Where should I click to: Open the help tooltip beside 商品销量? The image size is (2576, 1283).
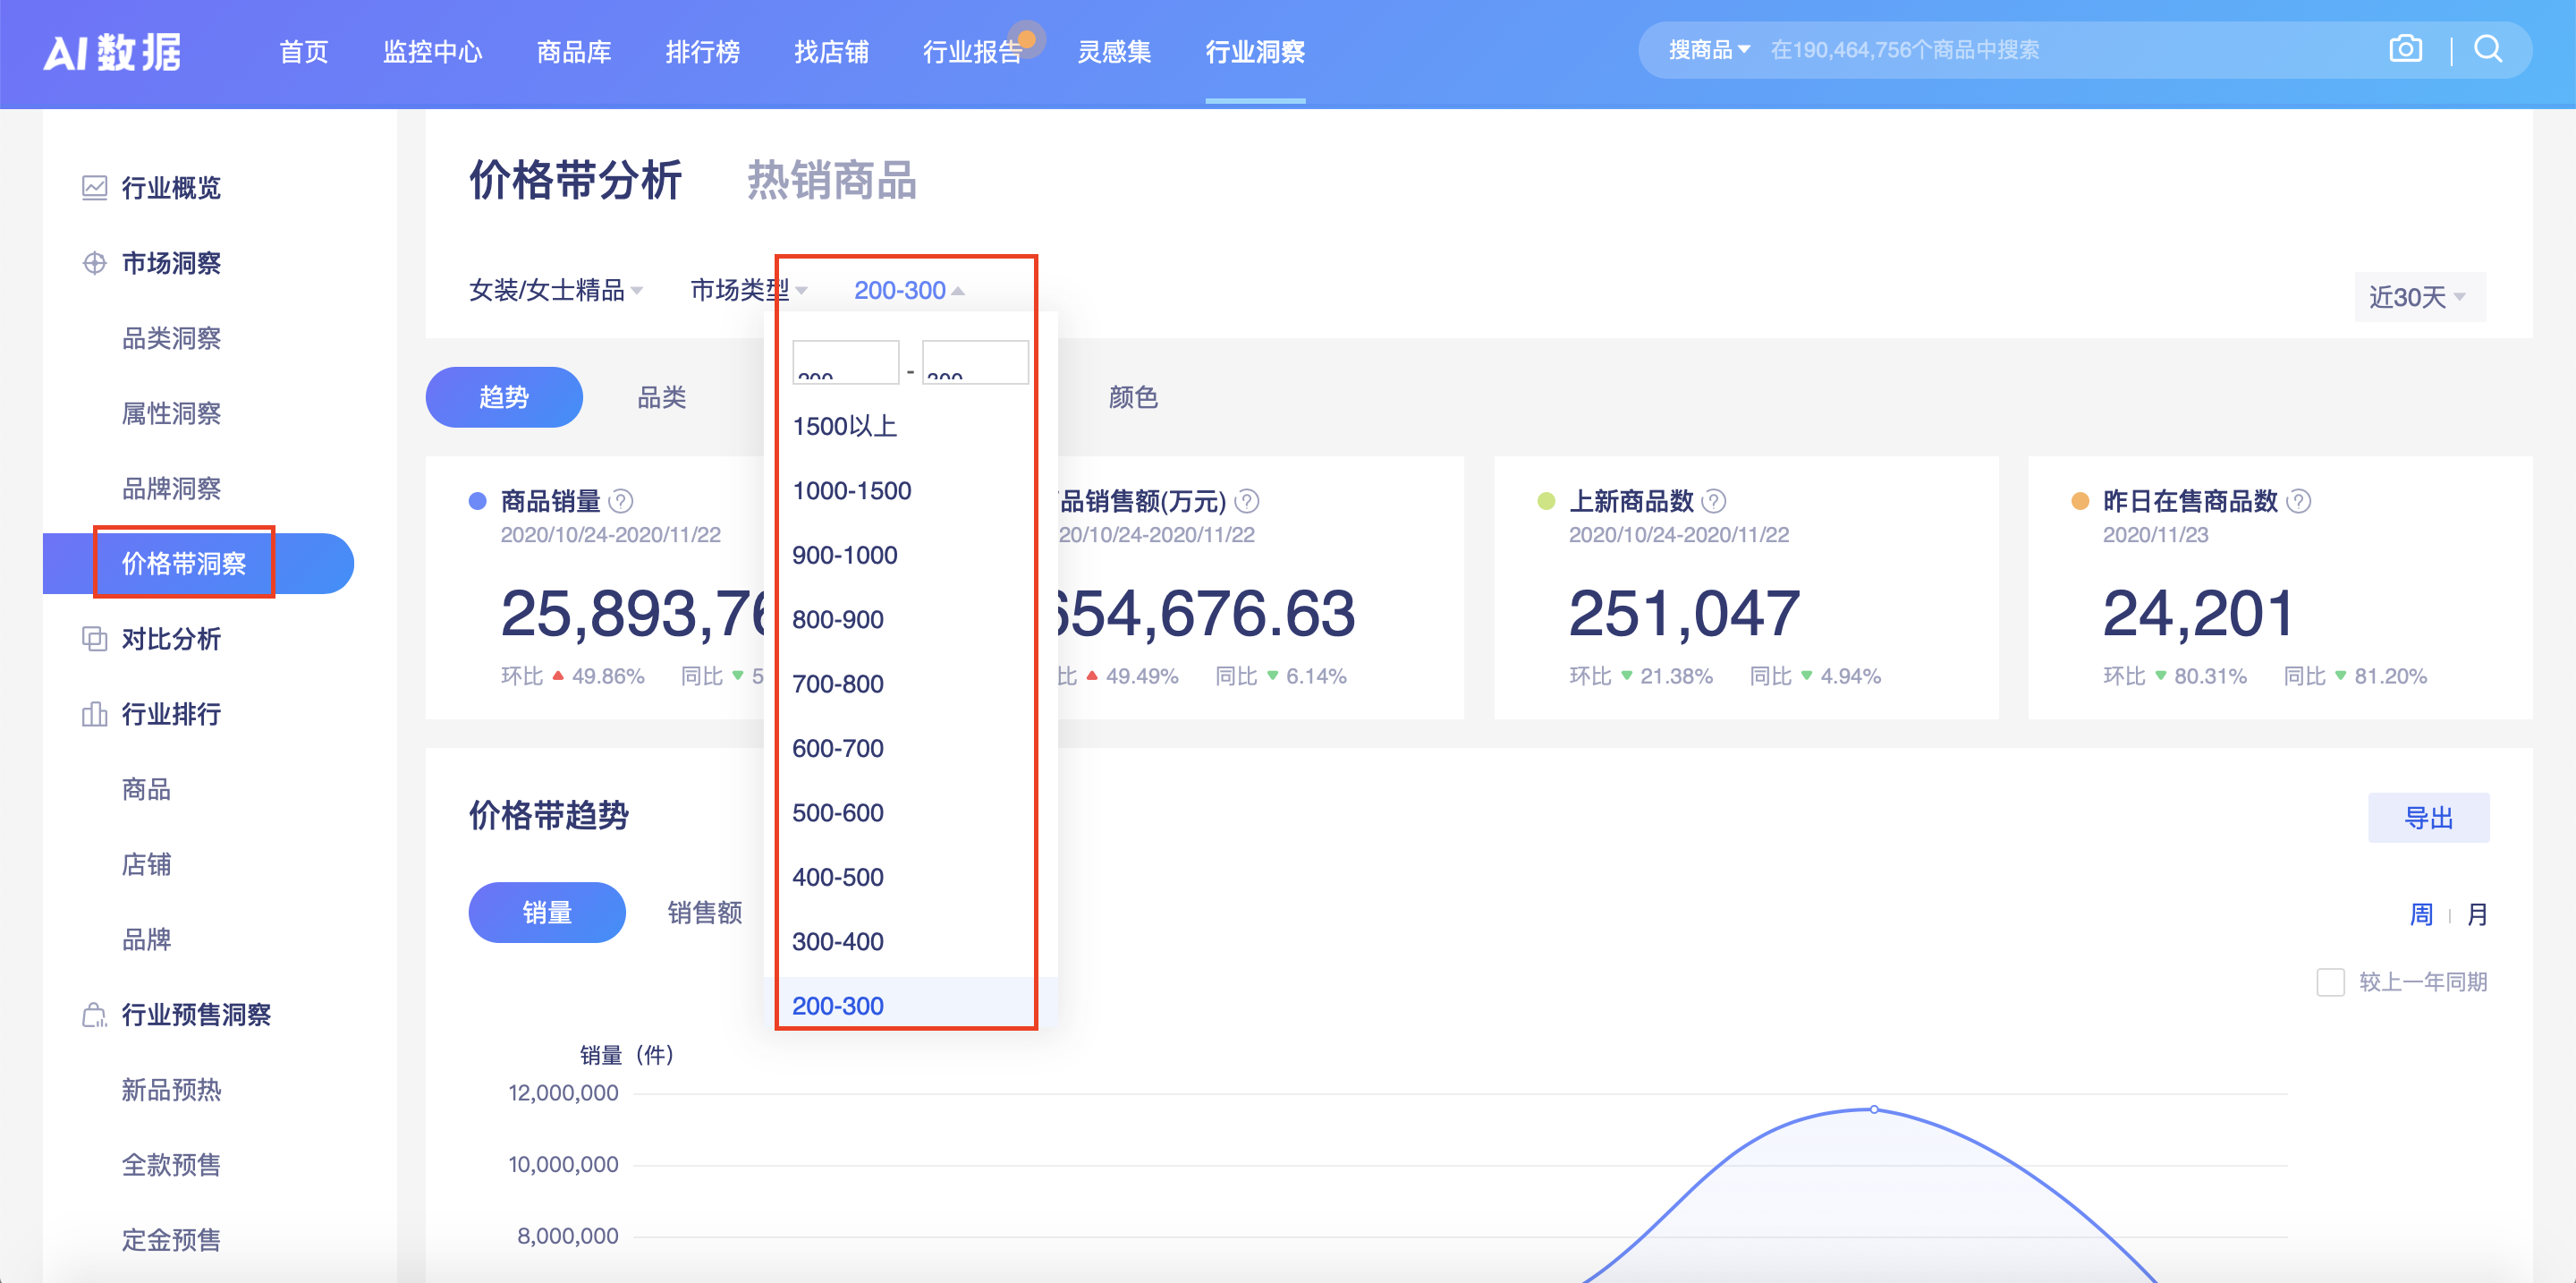pos(620,501)
